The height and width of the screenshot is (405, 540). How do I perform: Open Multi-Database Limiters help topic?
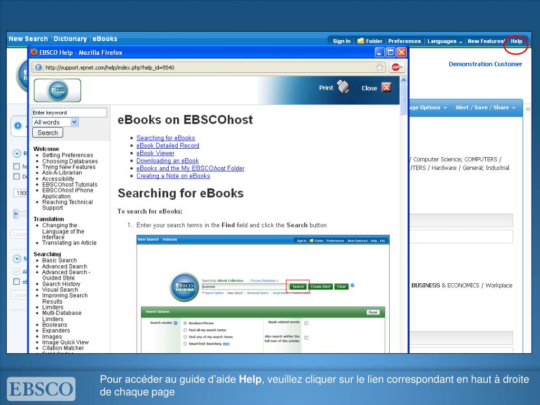(62, 316)
